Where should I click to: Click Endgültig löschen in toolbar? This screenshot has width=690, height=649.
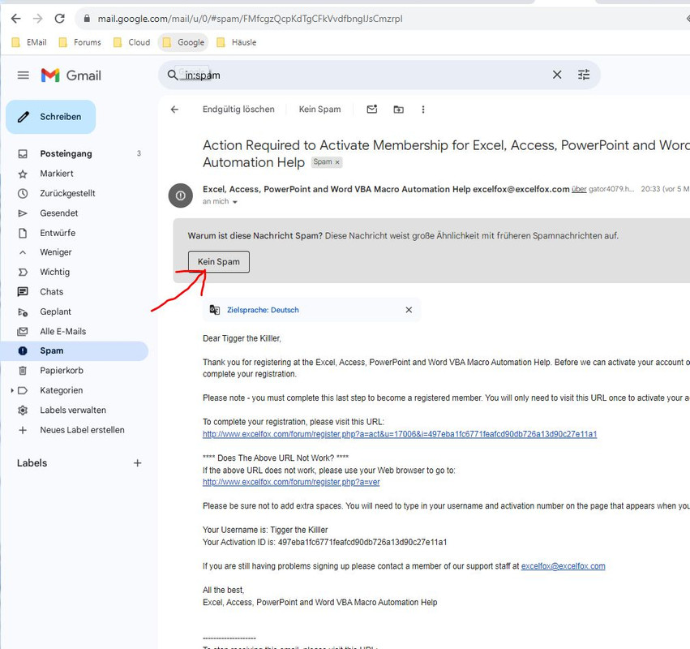(x=238, y=110)
